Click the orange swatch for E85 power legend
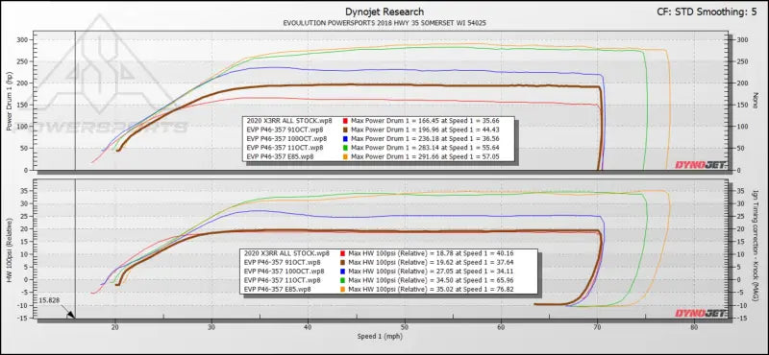769x355 pixels. coord(346,156)
